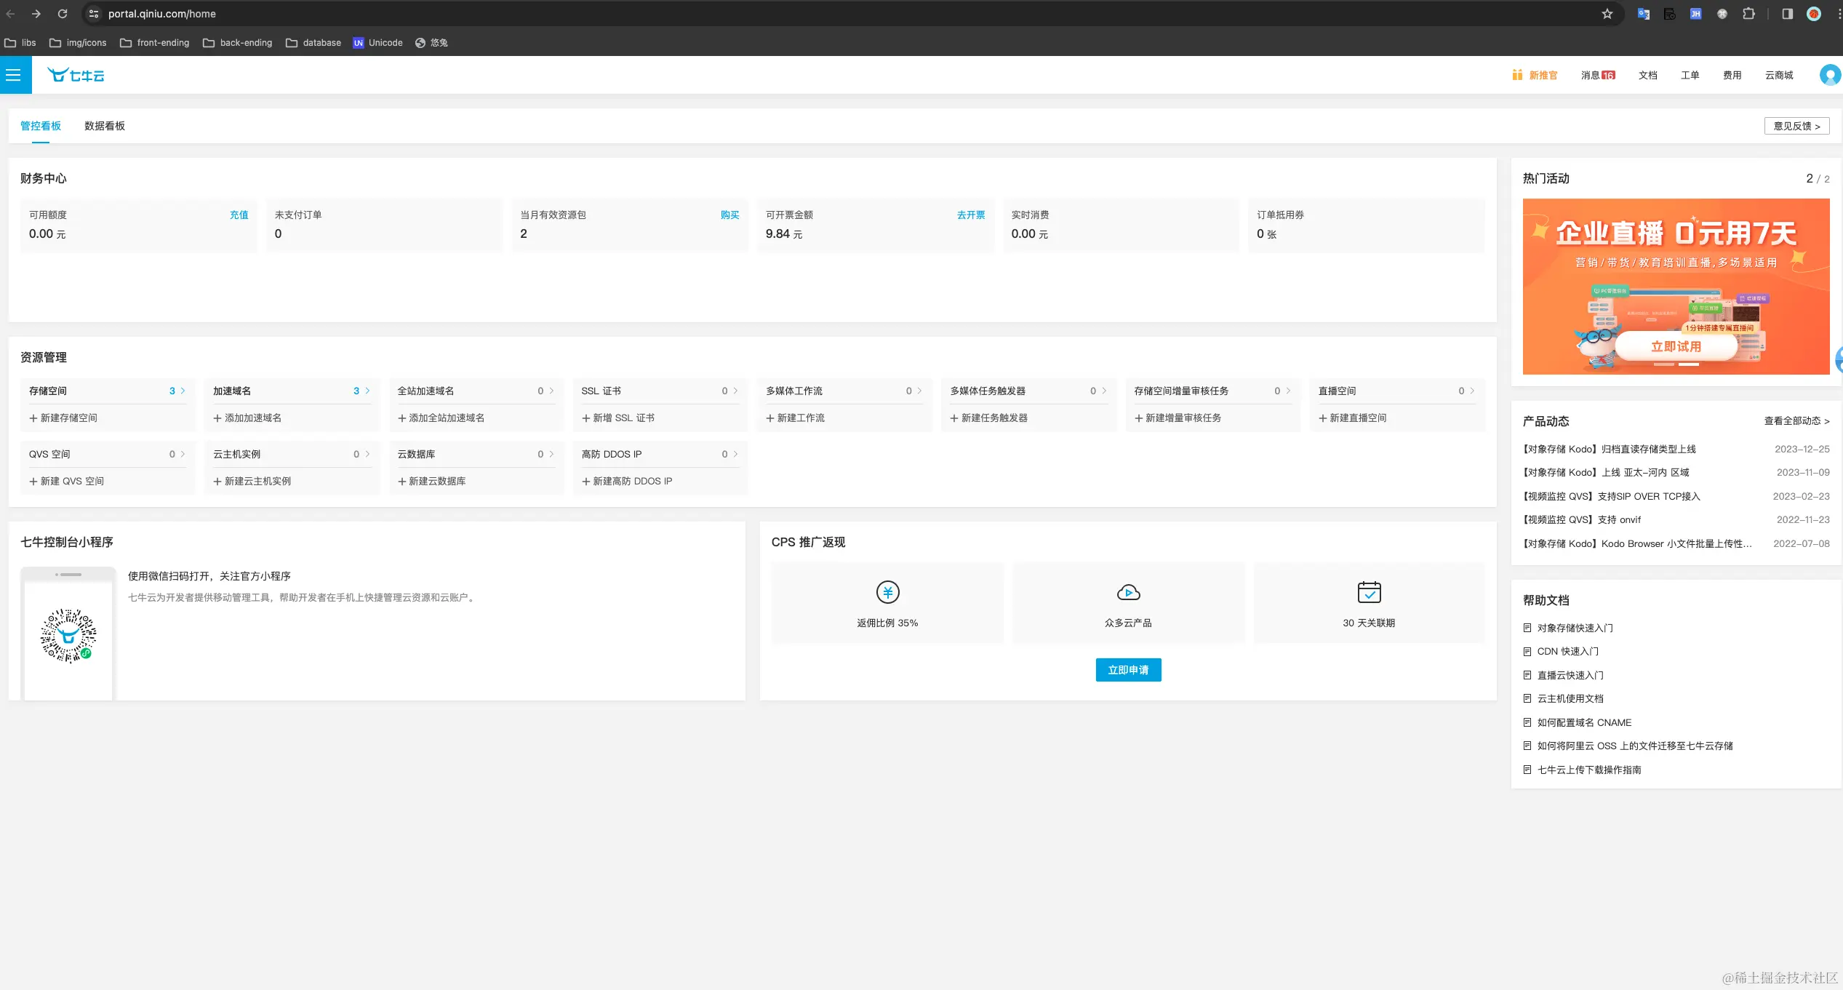Click the 返佣比例 35% yen icon
The width and height of the screenshot is (1843, 990).
click(x=887, y=592)
